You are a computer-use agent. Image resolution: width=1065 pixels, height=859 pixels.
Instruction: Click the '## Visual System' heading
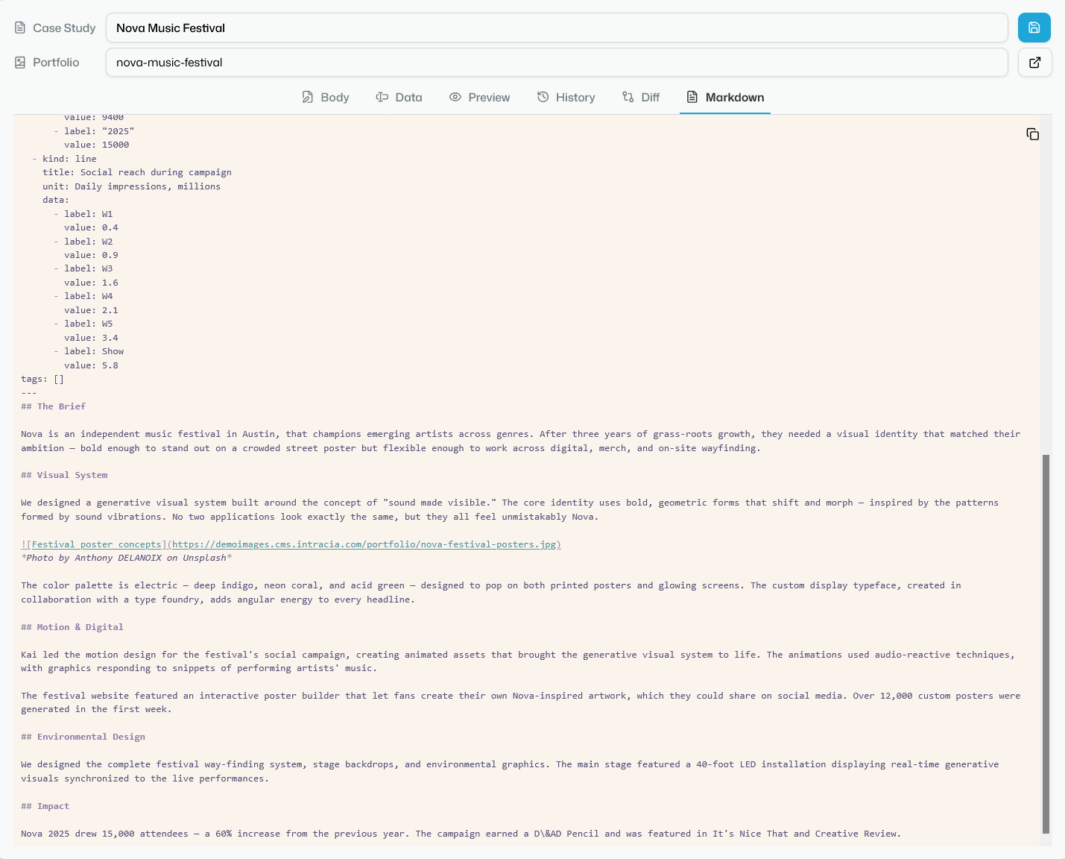pyautogui.click(x=64, y=475)
